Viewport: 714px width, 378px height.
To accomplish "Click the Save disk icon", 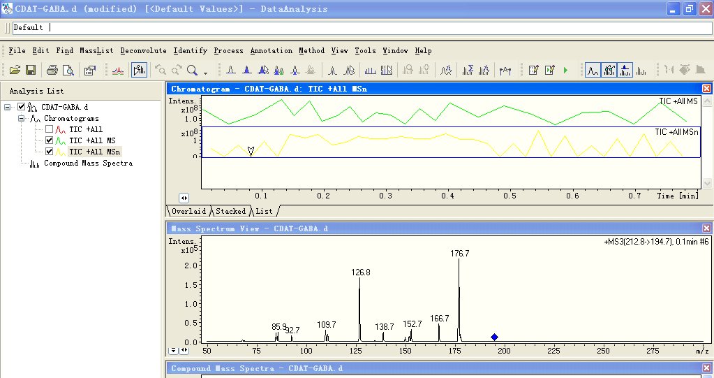I will point(30,70).
